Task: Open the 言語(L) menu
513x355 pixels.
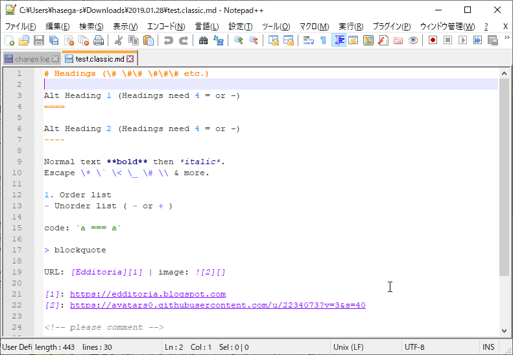Action: tap(207, 27)
